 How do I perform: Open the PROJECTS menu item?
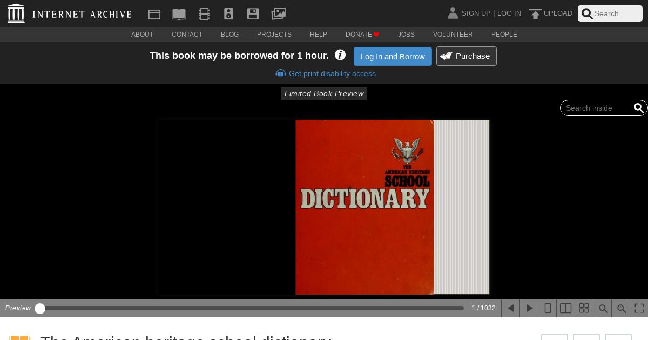[274, 35]
